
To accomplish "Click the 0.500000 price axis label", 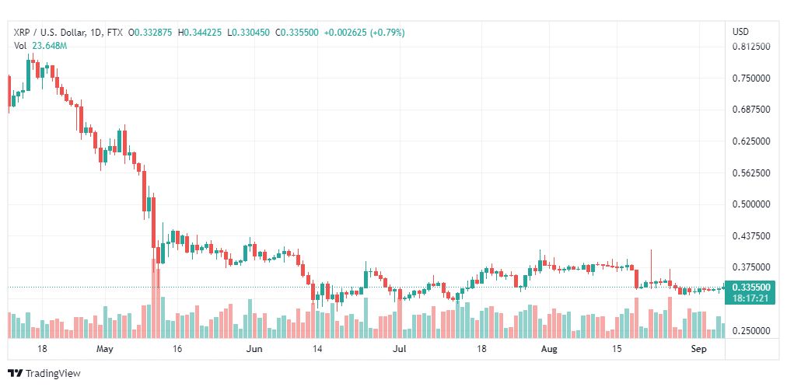I will pyautogui.click(x=751, y=204).
